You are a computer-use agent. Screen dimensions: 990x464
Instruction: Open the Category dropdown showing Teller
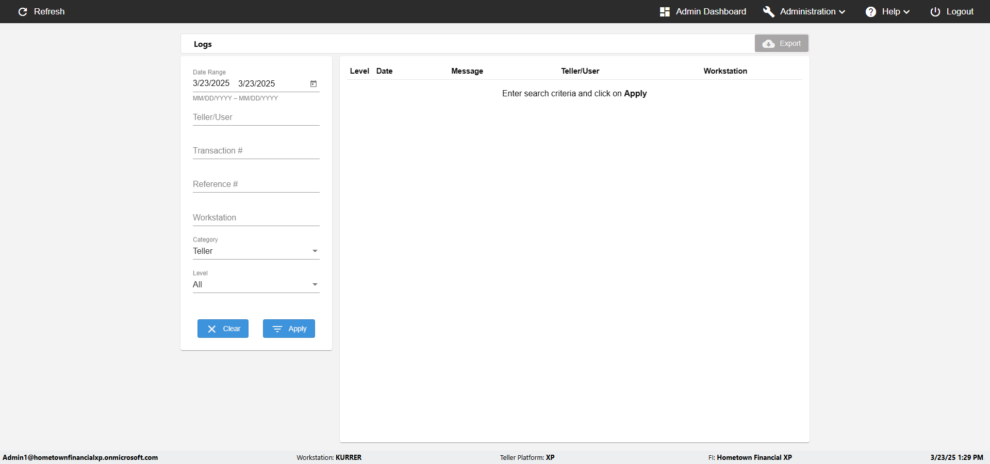point(256,251)
